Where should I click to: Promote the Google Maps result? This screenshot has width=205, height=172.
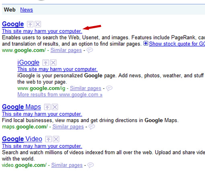[x=47, y=107]
